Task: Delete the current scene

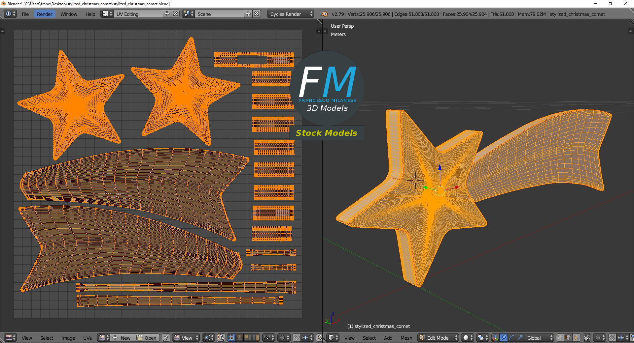Action: point(257,14)
